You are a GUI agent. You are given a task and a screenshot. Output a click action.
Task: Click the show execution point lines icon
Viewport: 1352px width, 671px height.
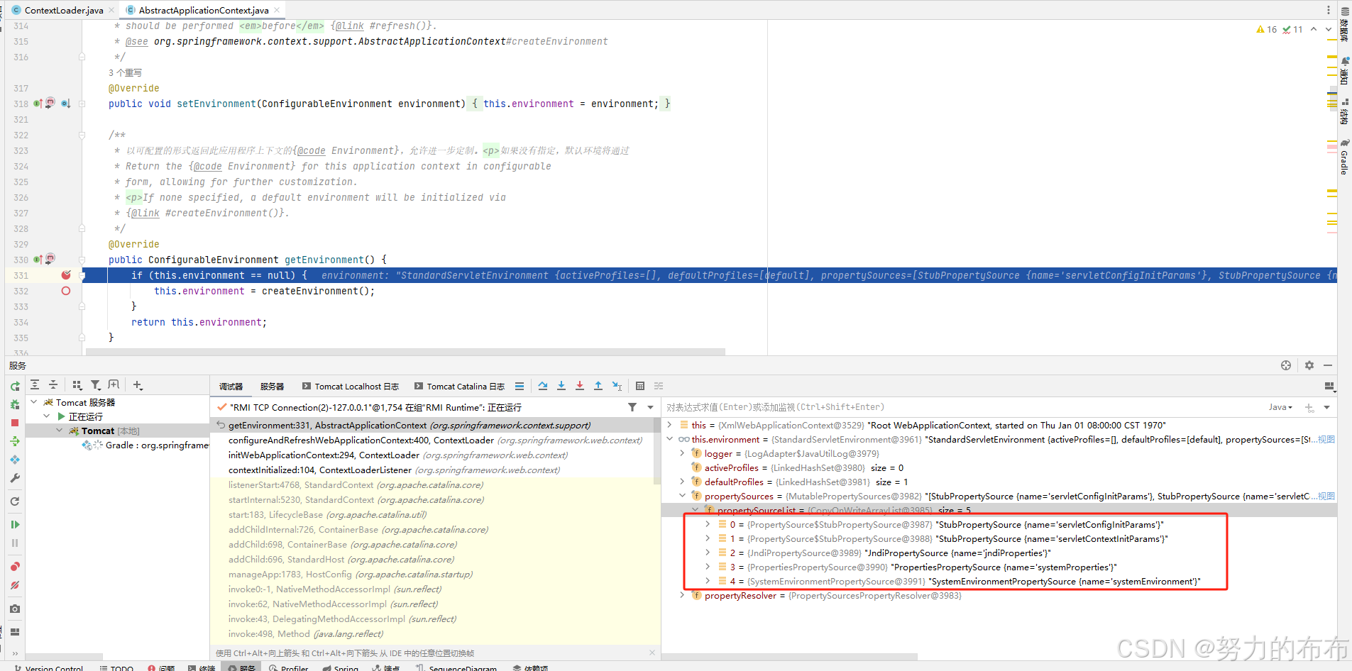pyautogui.click(x=520, y=386)
